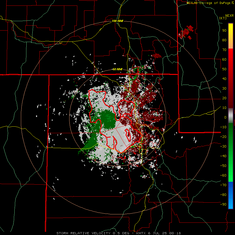Click the "6 JUL 25 00:18" timestamp

point(164,233)
